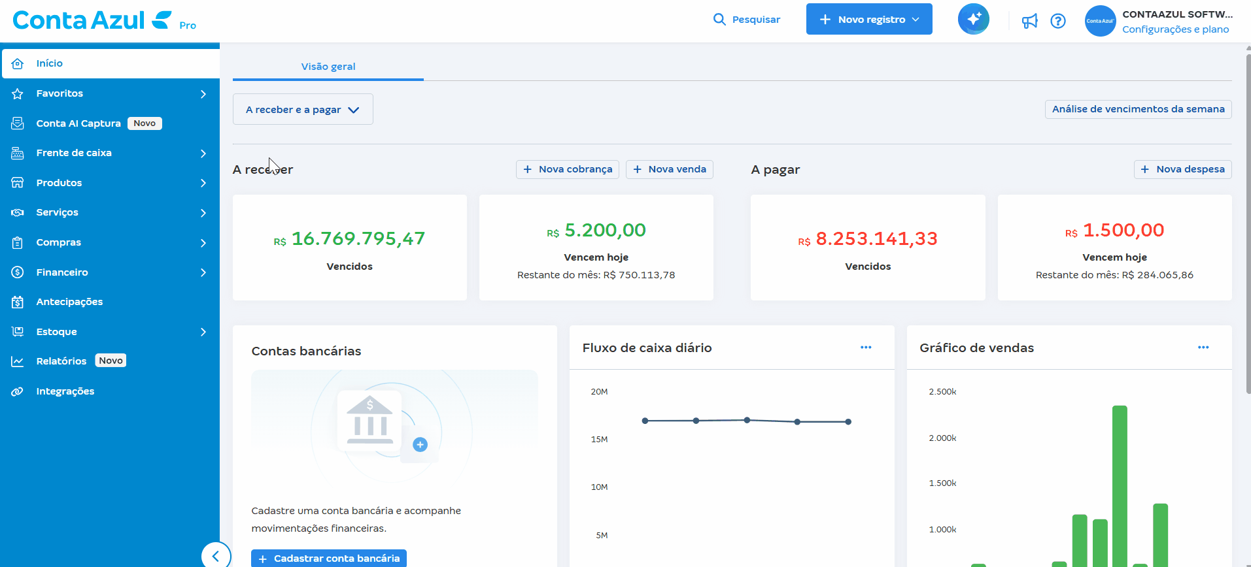The image size is (1251, 567).
Task: Click the first data point on cash flow line
Action: (x=645, y=421)
